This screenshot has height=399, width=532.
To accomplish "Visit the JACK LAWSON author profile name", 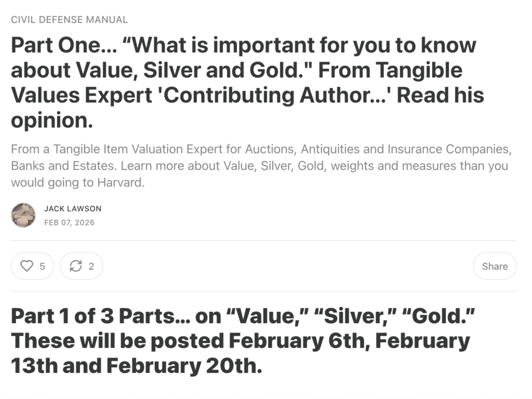I will tap(73, 208).
